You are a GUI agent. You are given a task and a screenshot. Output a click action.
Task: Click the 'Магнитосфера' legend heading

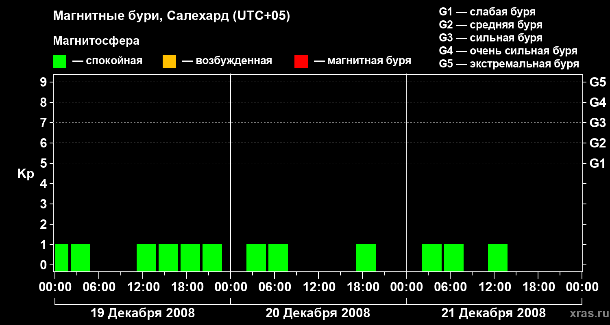[x=96, y=41]
